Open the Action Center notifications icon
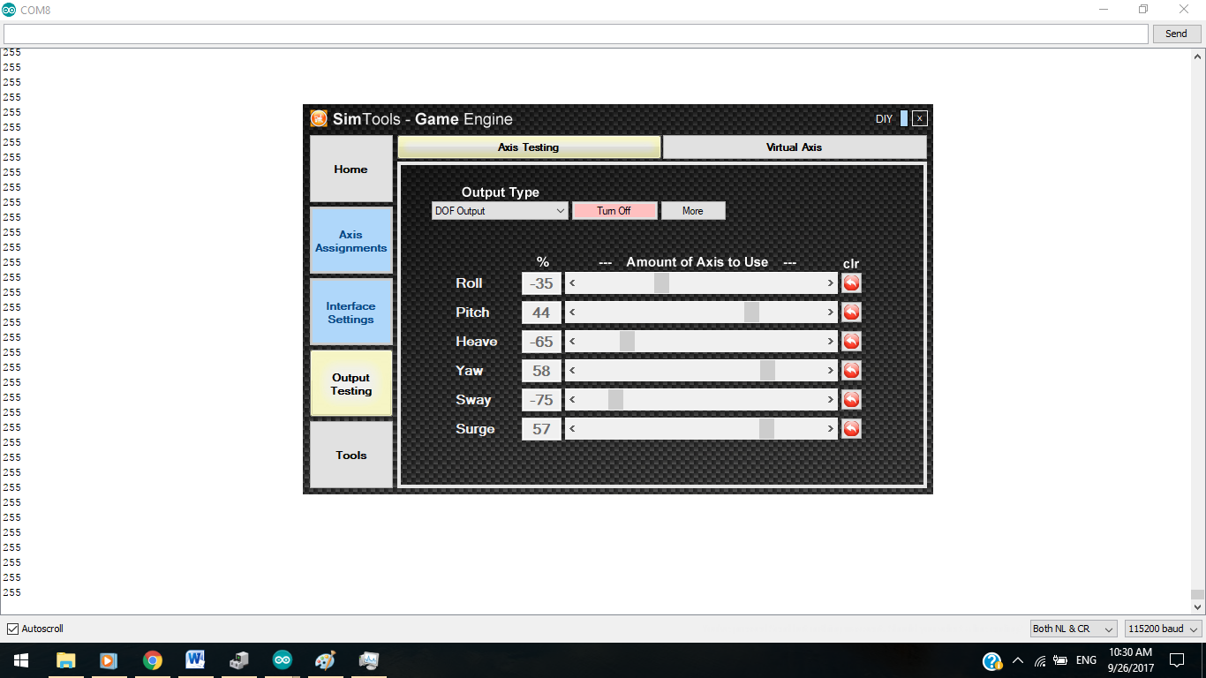This screenshot has width=1206, height=678. (1176, 660)
